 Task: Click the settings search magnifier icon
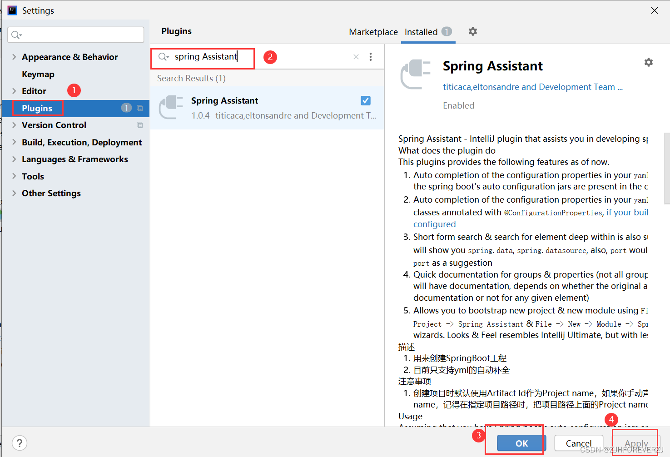coord(16,35)
